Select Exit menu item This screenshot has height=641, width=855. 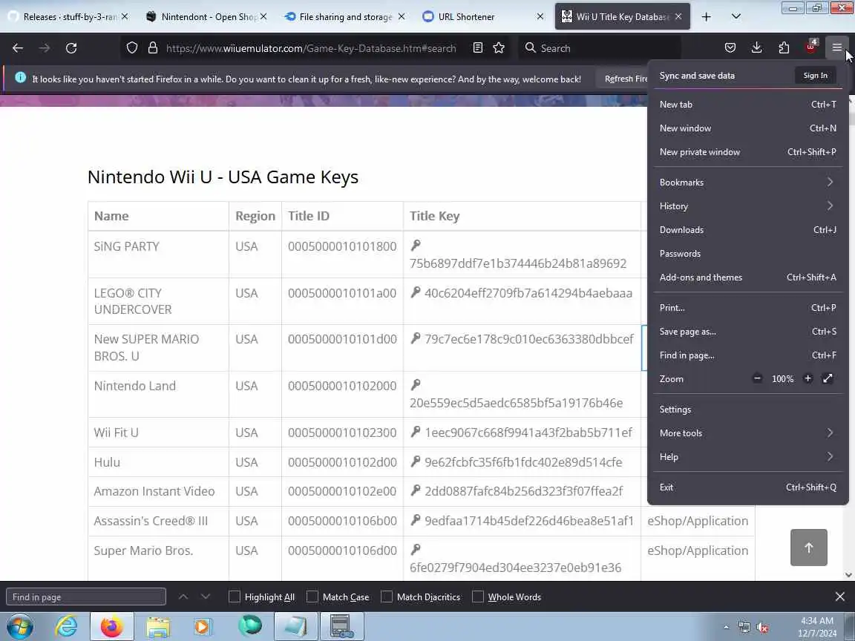[747, 487]
